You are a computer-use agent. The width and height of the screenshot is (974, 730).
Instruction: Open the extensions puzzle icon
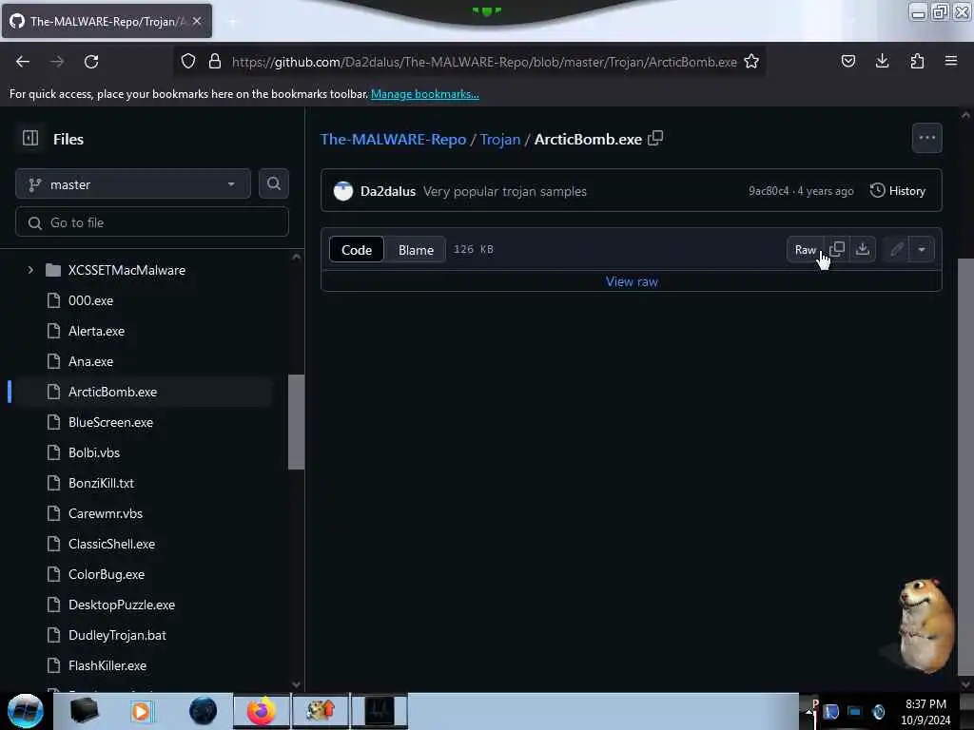point(917,61)
